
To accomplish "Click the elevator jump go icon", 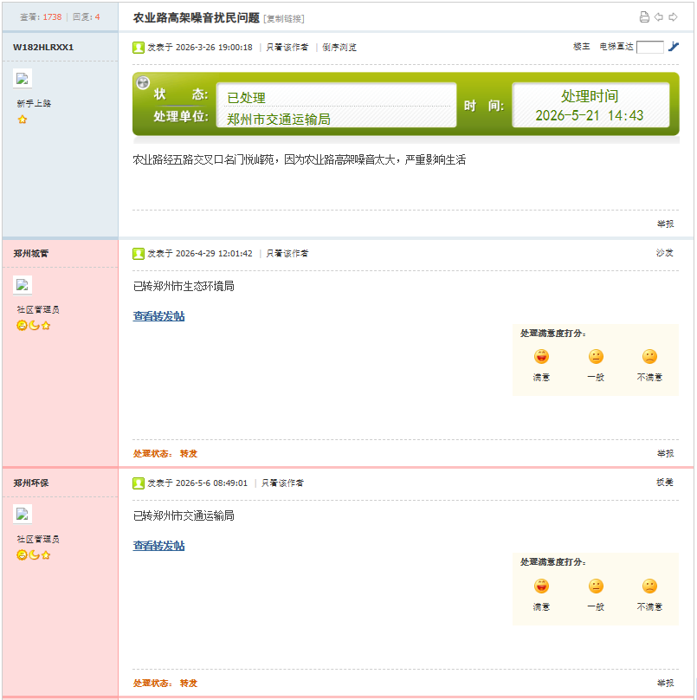I will click(674, 47).
